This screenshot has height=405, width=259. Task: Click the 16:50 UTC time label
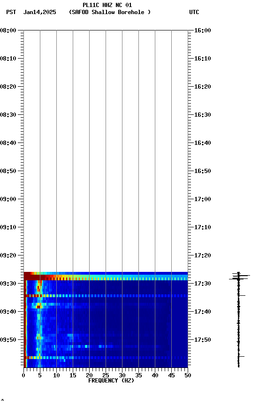tap(203, 171)
